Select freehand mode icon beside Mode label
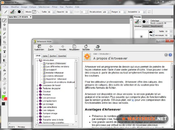Screen dimensions: 175x130 [x=34, y=12]
